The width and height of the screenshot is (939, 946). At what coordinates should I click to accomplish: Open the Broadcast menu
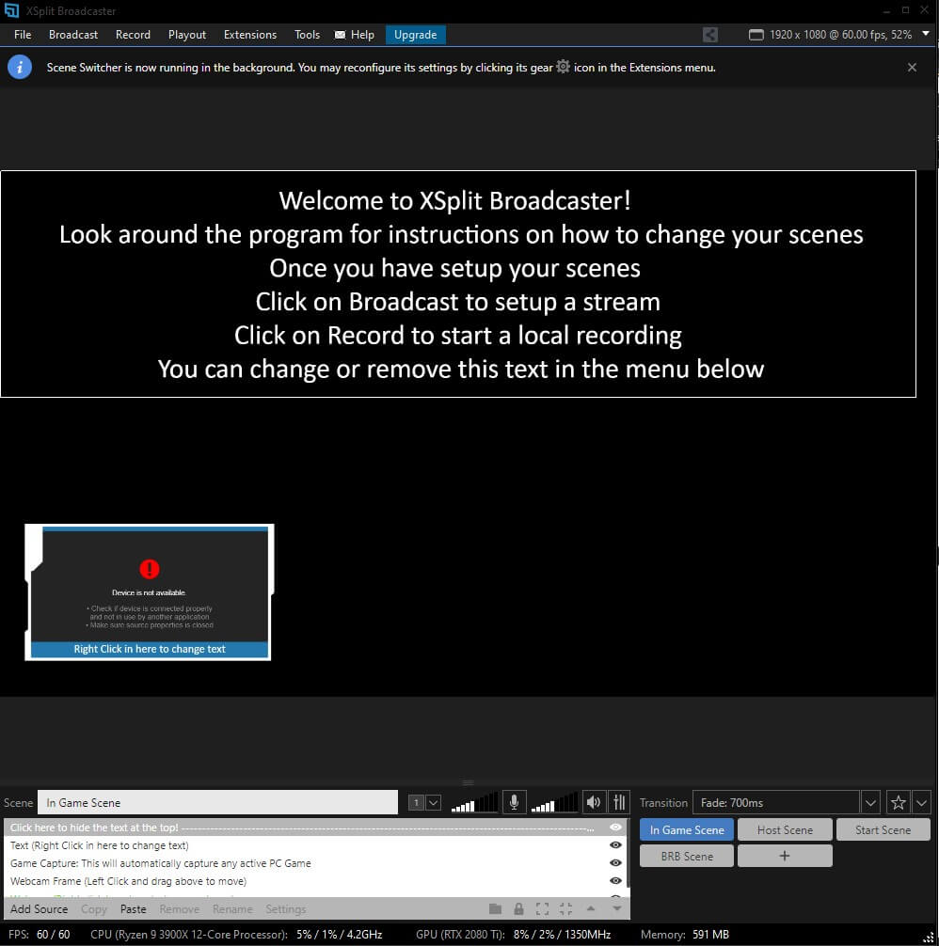pyautogui.click(x=73, y=35)
